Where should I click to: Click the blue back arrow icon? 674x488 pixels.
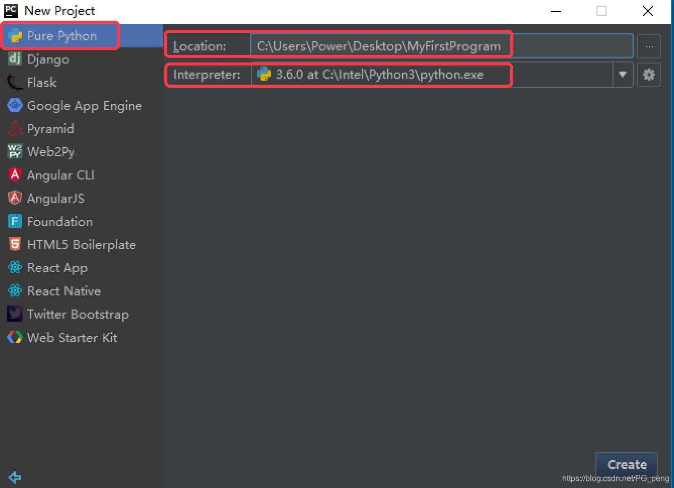tap(15, 477)
